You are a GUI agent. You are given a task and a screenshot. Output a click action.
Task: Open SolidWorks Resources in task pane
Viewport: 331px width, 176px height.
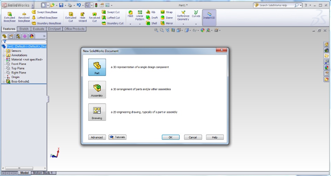pos(327,45)
